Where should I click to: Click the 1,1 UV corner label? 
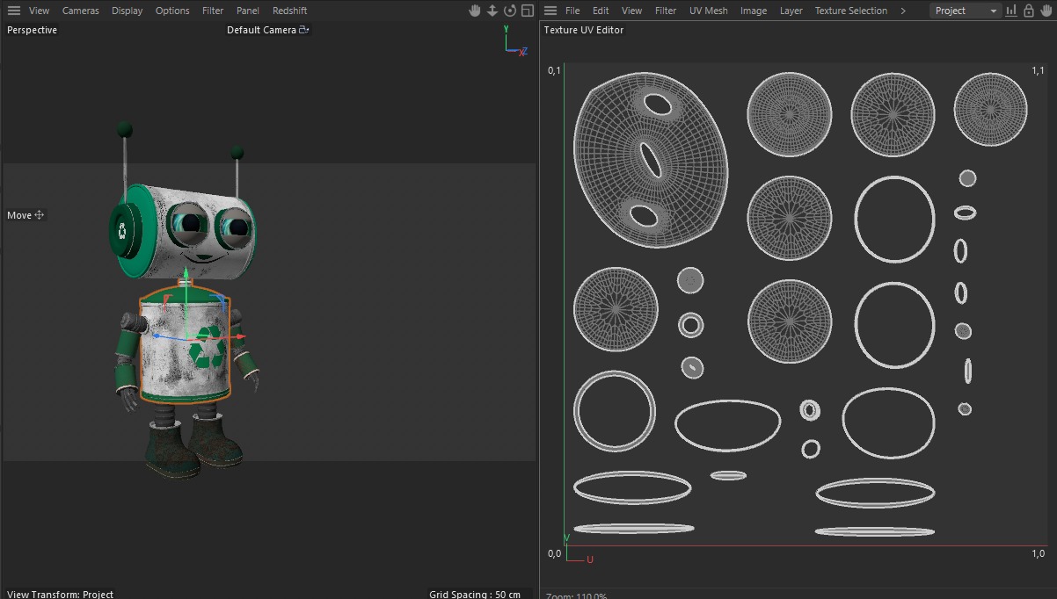pyautogui.click(x=1038, y=70)
